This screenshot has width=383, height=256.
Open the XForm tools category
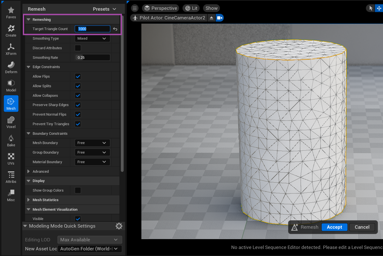click(11, 49)
